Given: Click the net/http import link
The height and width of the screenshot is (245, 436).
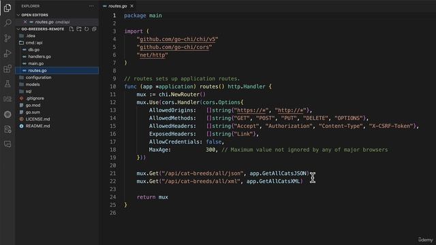Looking at the screenshot, I should pyautogui.click(x=153, y=55).
